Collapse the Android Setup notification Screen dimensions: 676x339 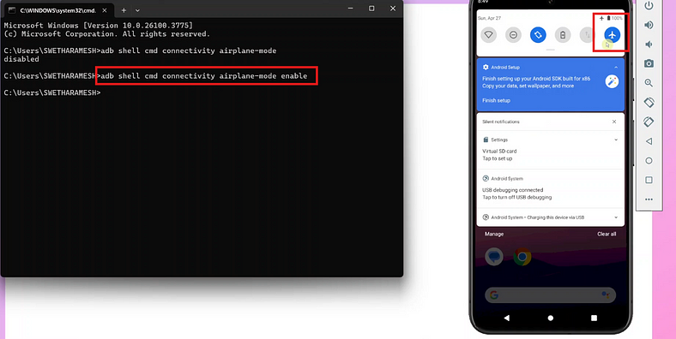[x=616, y=67]
